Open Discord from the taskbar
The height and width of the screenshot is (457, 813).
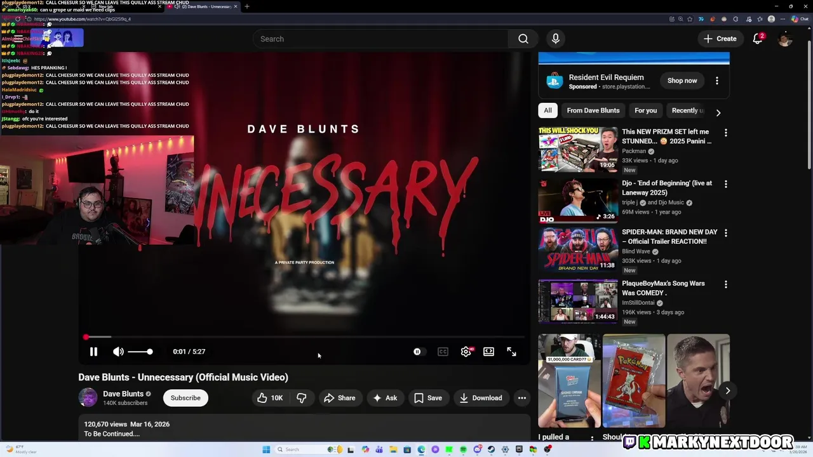click(478, 449)
